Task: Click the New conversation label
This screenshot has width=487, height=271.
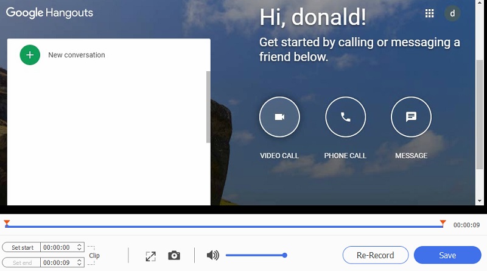Action: [x=77, y=55]
